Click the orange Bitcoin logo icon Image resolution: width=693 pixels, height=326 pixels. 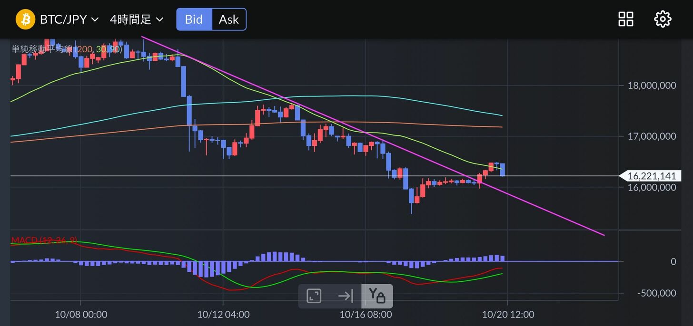26,19
